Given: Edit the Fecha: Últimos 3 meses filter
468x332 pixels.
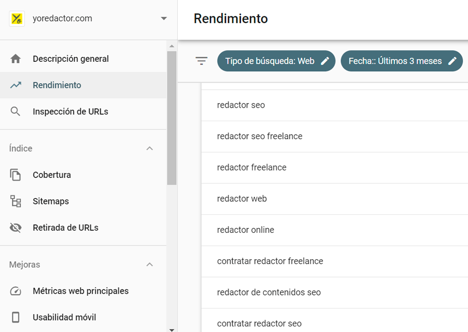Looking at the screenshot, I should pyautogui.click(x=401, y=60).
